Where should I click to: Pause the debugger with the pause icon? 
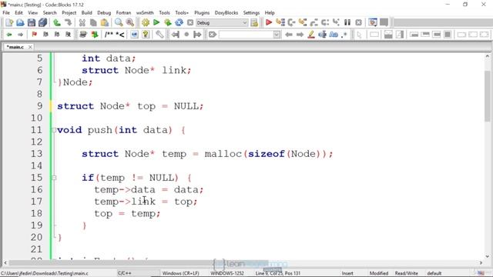click(x=347, y=22)
